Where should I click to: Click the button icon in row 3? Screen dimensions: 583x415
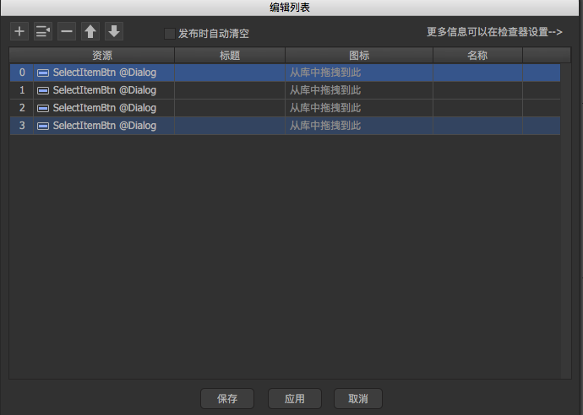click(43, 126)
